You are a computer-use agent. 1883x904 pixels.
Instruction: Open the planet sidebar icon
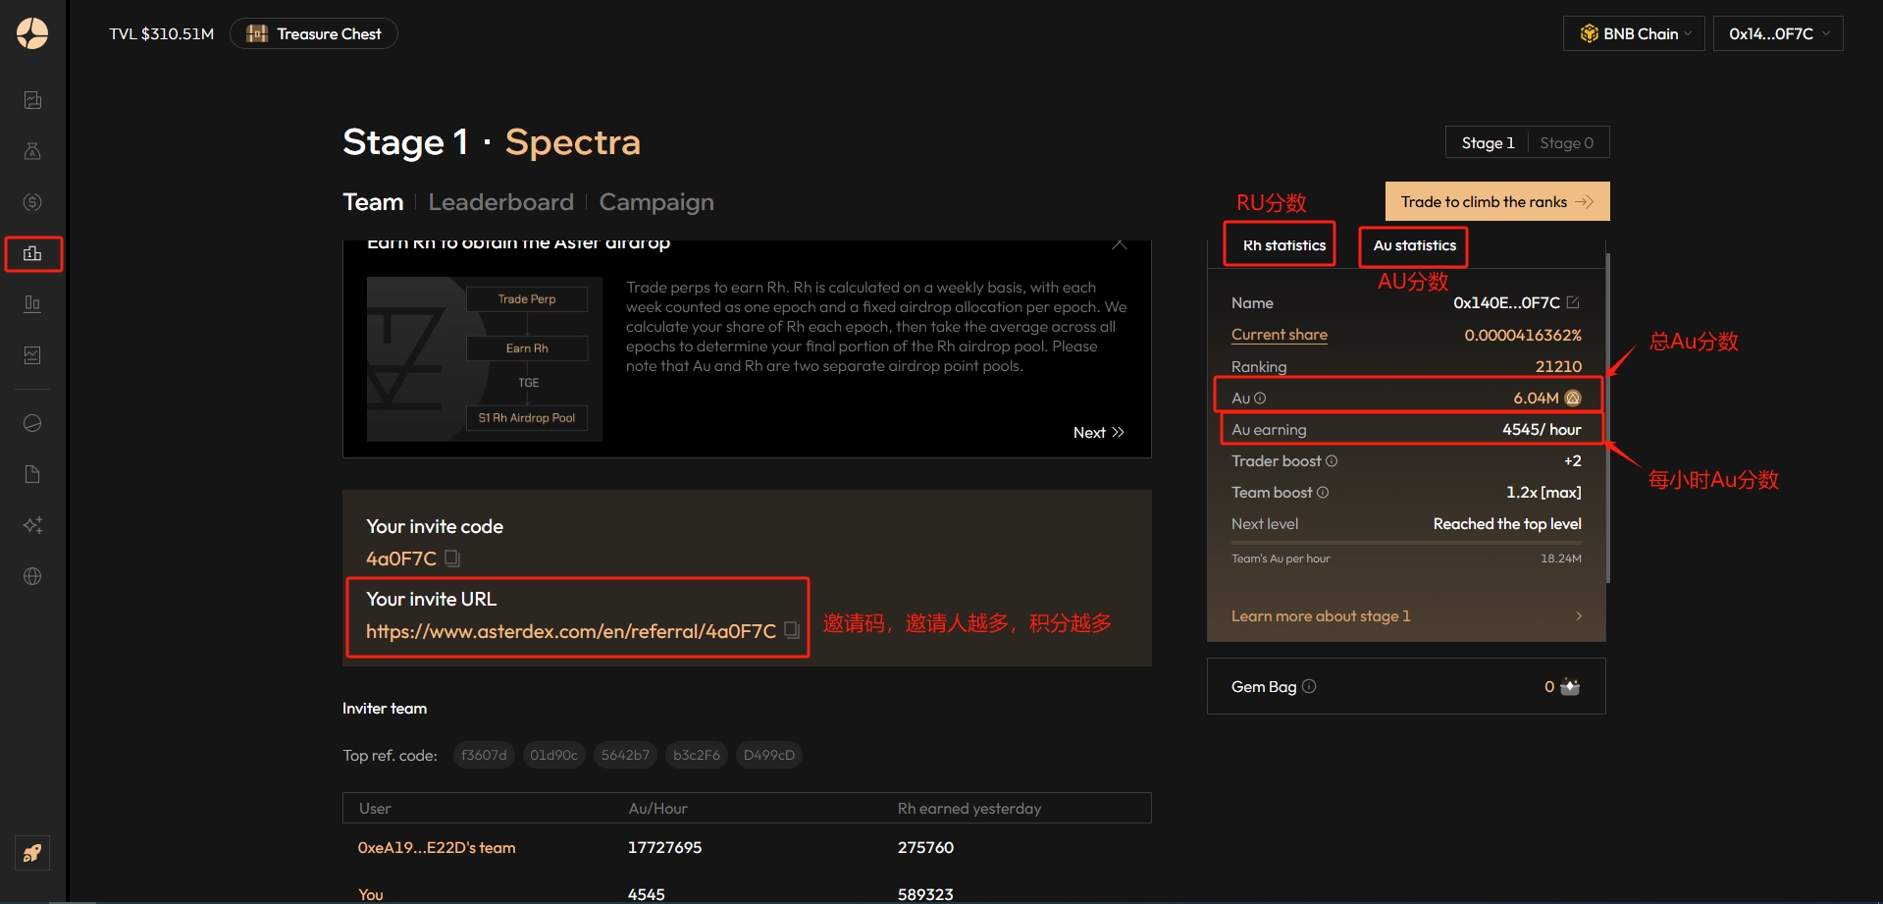pyautogui.click(x=32, y=423)
